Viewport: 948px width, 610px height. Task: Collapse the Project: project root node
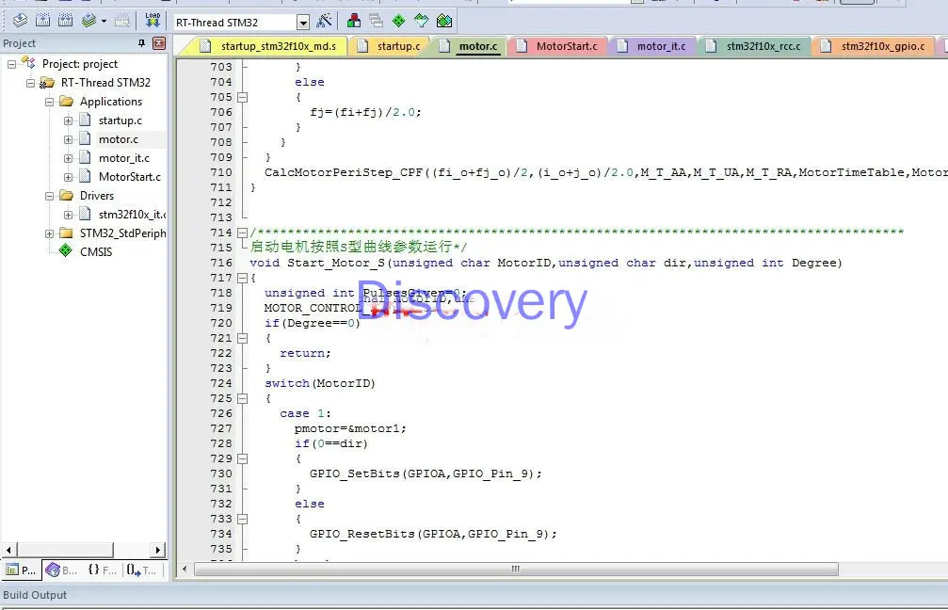tap(11, 64)
